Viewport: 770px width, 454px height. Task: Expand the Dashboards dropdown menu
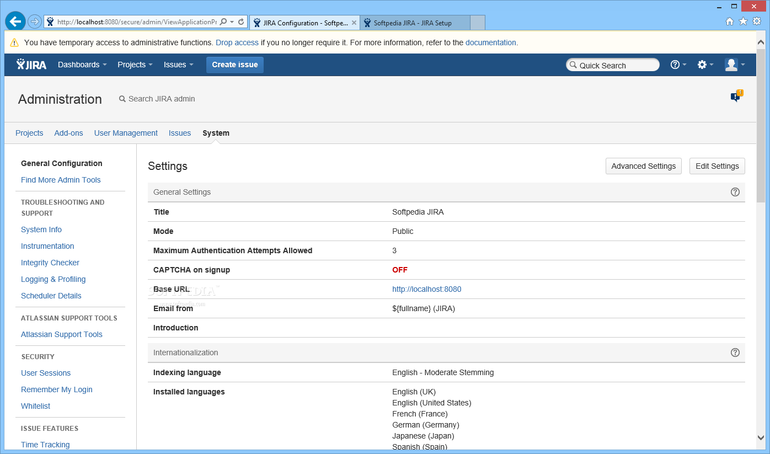82,65
